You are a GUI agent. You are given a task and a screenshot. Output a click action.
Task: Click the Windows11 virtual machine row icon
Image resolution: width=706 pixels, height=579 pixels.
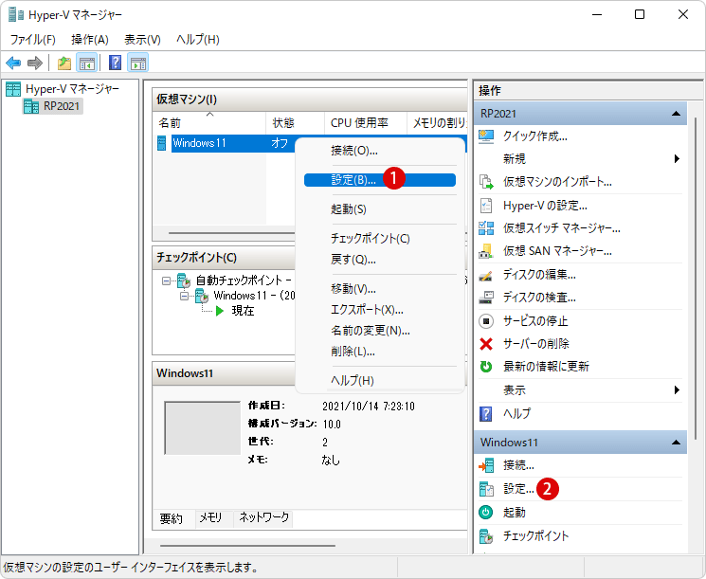tap(162, 143)
